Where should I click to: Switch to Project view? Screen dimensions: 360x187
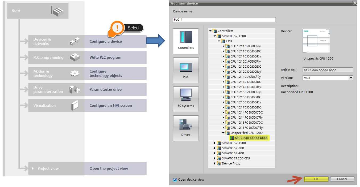56,168
